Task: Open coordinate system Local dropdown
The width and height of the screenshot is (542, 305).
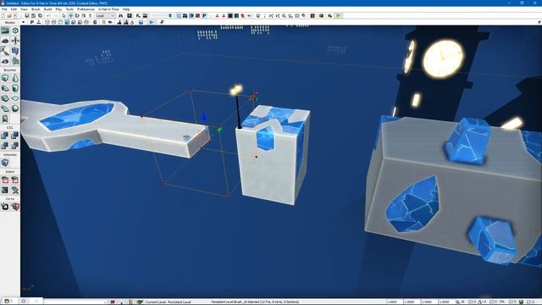Action: pos(106,15)
